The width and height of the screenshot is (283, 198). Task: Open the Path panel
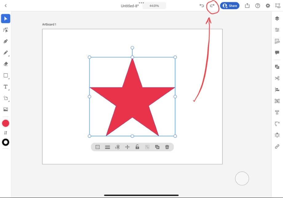click(277, 124)
